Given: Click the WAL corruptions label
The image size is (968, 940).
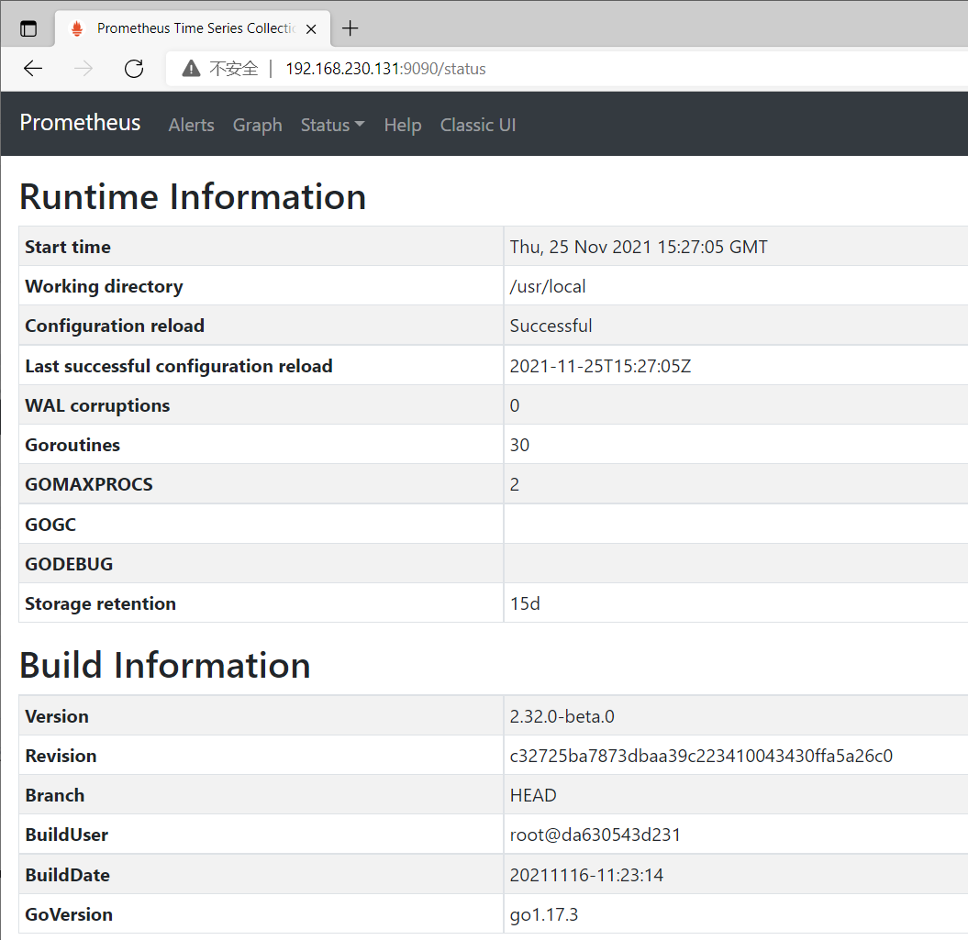Looking at the screenshot, I should click(x=97, y=405).
